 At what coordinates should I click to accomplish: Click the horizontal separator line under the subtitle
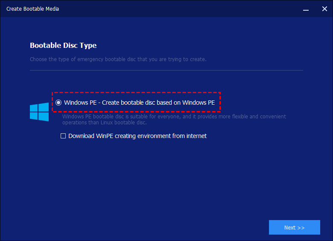tap(166, 70)
